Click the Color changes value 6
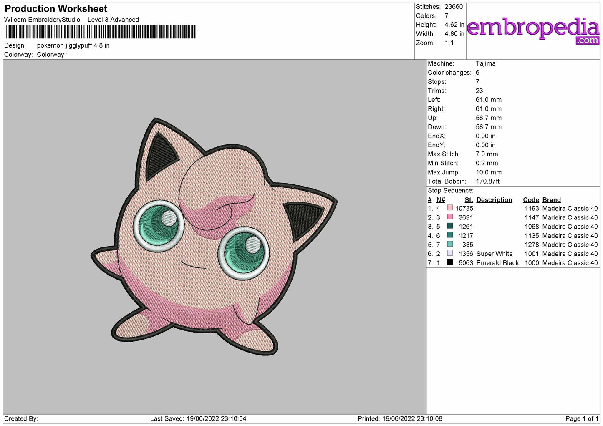 click(478, 73)
